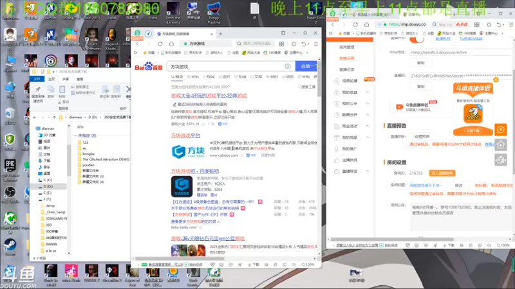Click the Explorer up-directory arrow
This screenshot has width=515, height=289.
pyautogui.click(x=54, y=118)
